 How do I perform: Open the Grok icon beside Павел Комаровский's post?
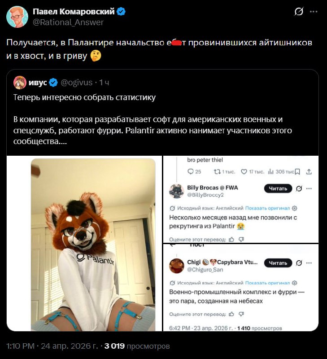[299, 12]
